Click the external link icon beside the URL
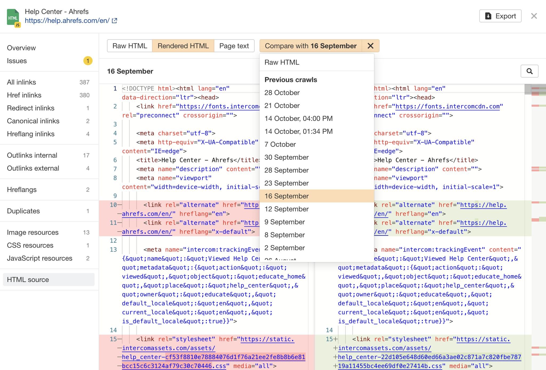Screen dimensions: 546x370 click(114, 21)
